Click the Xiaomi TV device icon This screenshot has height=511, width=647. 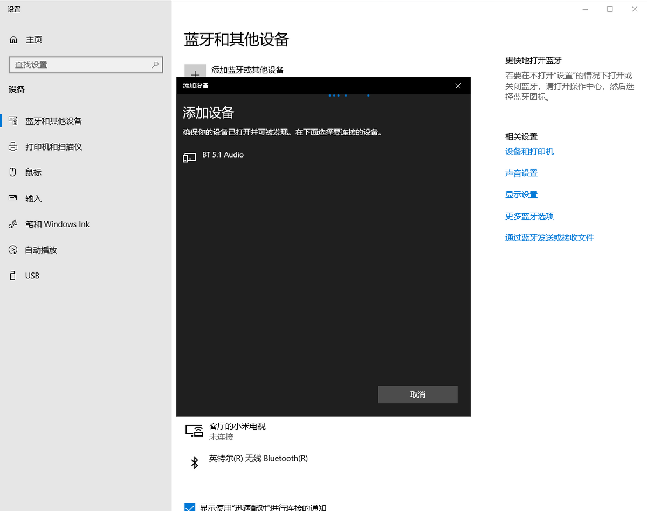[x=194, y=431]
